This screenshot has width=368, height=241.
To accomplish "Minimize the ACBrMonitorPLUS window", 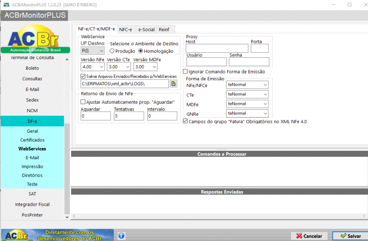I will (x=334, y=5).
